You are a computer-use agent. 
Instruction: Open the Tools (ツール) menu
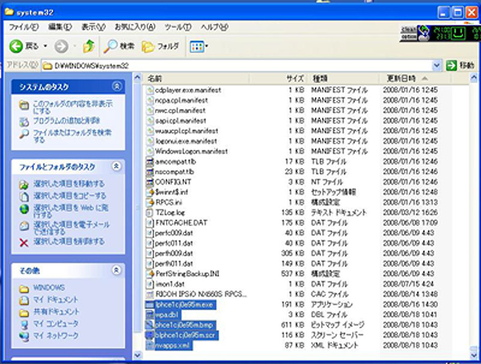tap(177, 28)
